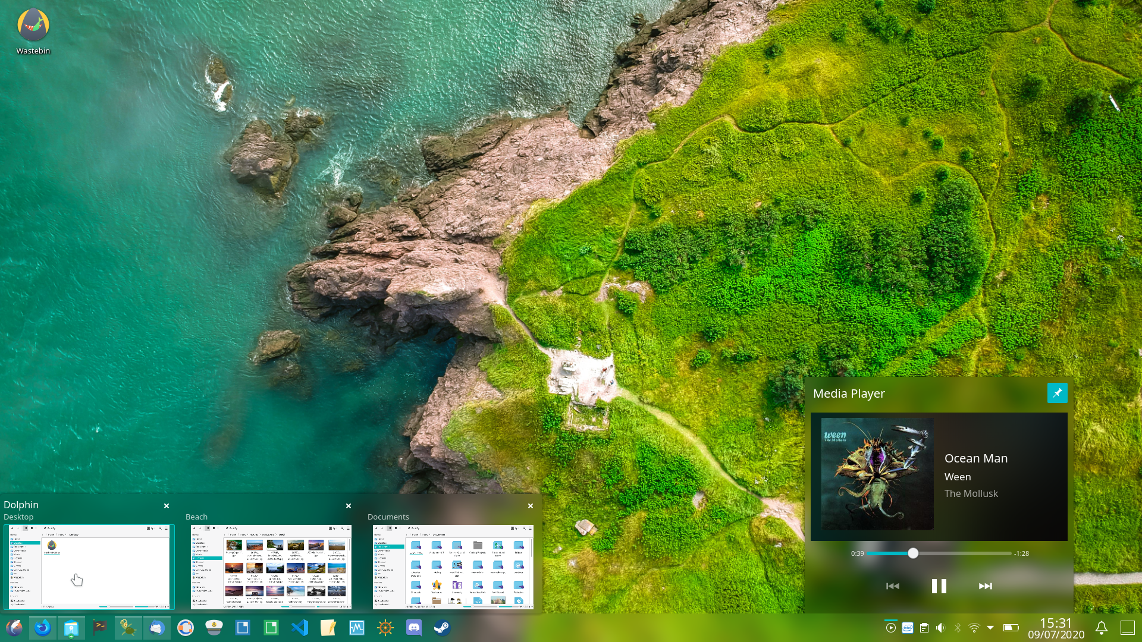Open the turtle music app icon
This screenshot has height=642, width=1142.
point(128,628)
